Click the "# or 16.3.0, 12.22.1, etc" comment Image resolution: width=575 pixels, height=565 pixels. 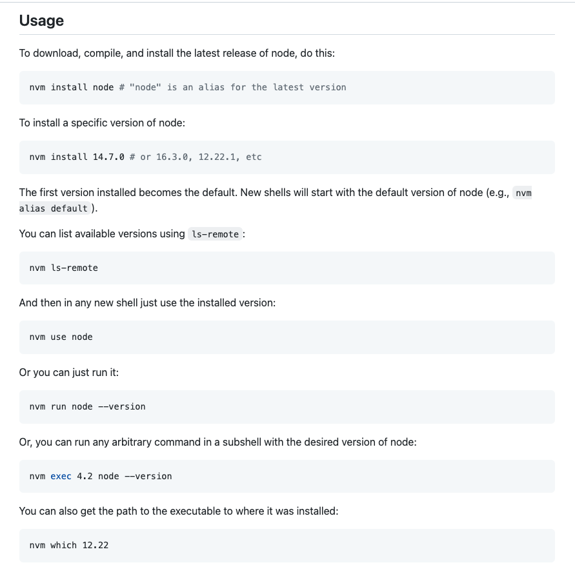196,157
